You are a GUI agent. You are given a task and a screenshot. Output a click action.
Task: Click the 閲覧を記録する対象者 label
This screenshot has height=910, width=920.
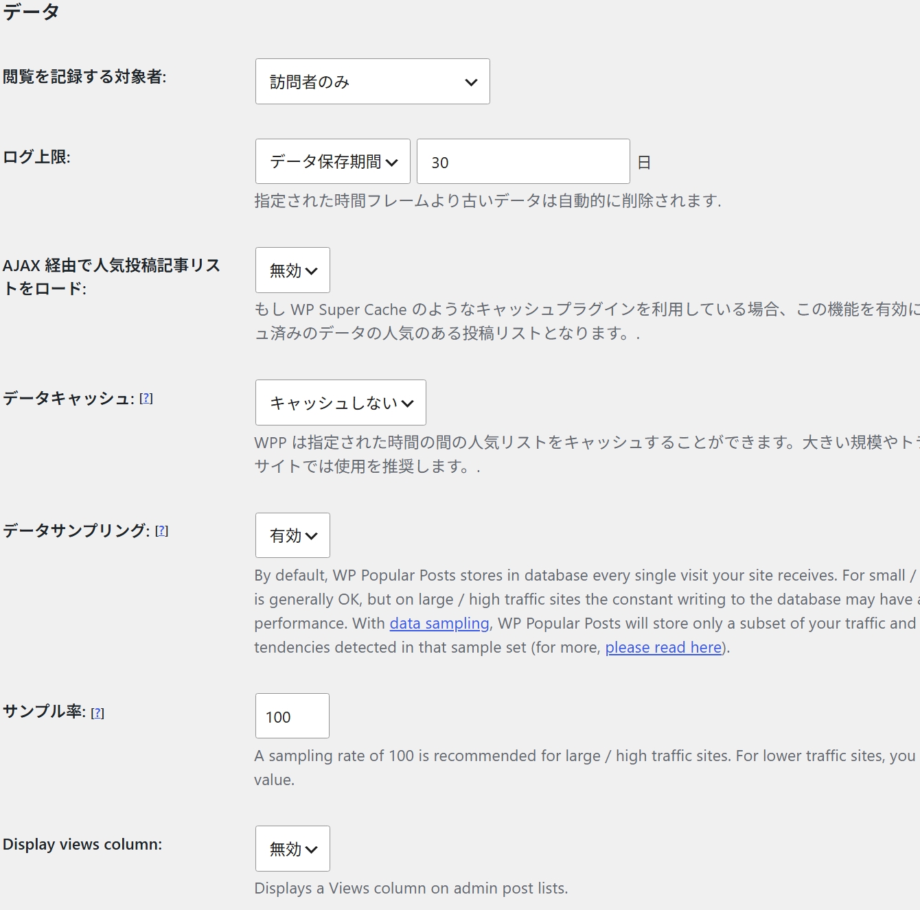coord(84,76)
